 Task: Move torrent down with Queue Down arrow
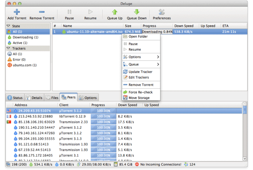pos(137,12)
